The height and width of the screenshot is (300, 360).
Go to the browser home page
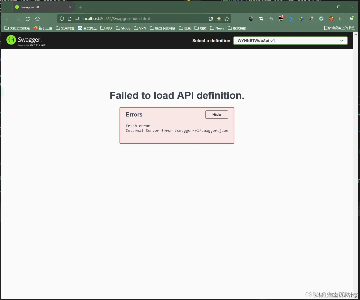38,19
